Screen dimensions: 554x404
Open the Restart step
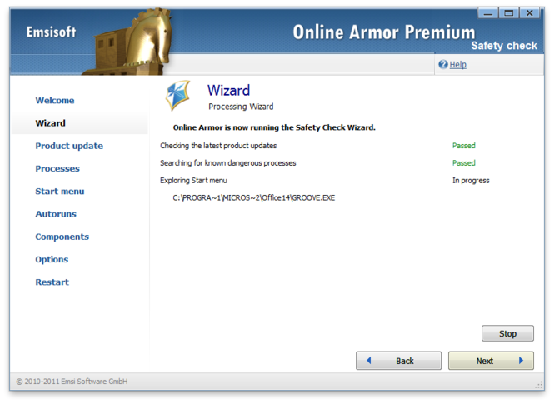point(52,282)
